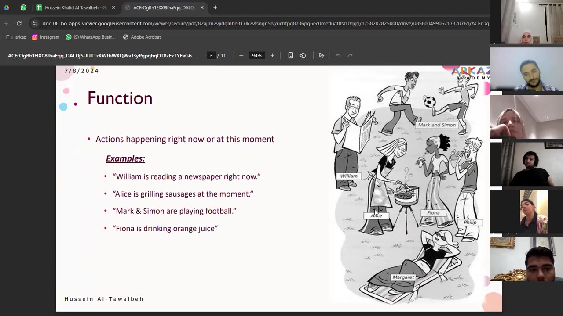563x316 pixels.
Task: Activate the PDF draw annotation tool
Action: [322, 56]
